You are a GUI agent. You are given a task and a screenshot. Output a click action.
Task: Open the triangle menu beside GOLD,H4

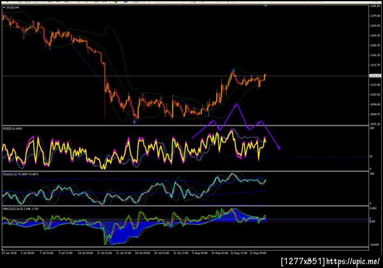point(4,8)
